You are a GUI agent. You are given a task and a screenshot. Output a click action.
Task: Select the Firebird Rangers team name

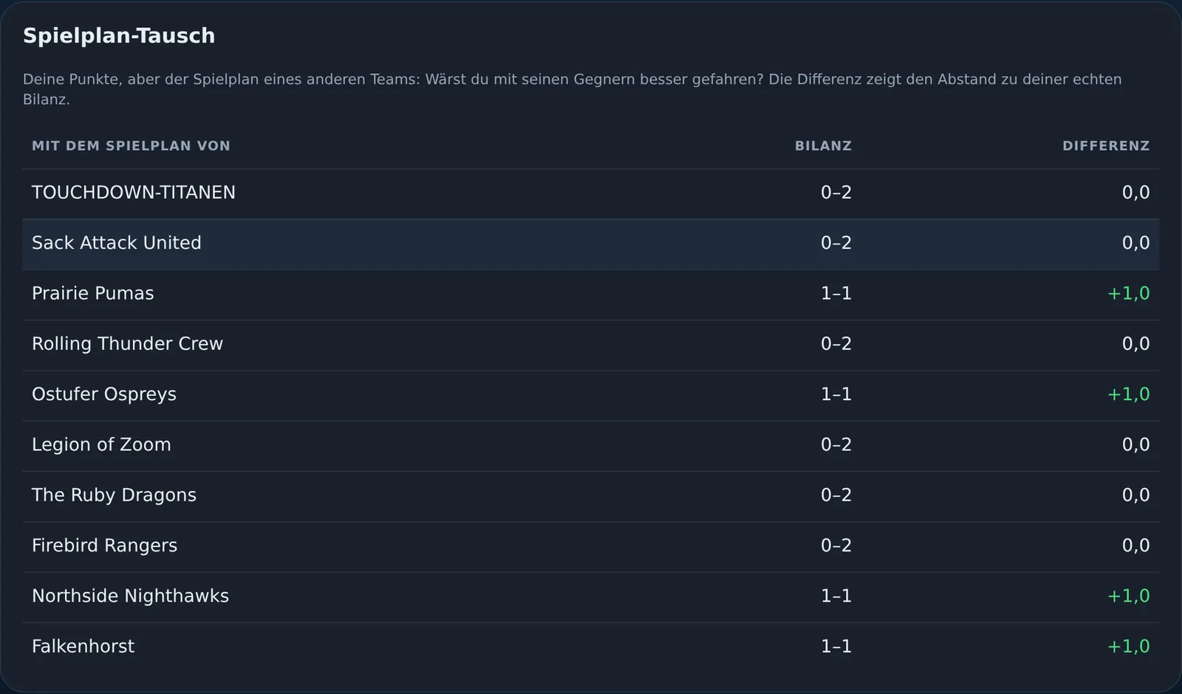(104, 546)
